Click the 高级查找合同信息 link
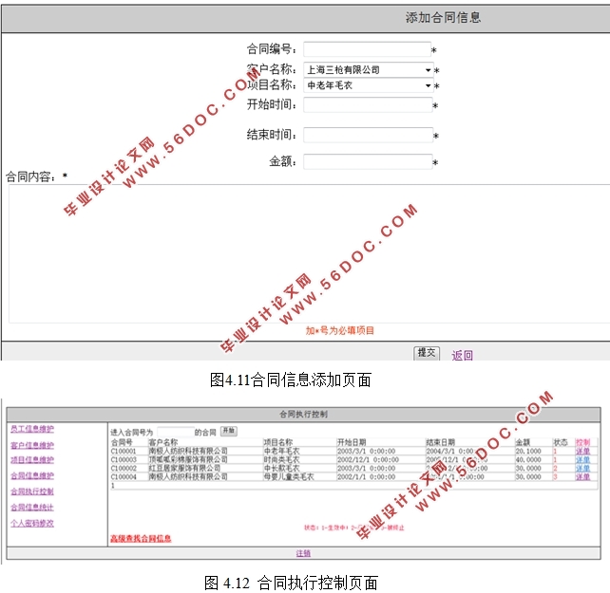 tap(141, 539)
